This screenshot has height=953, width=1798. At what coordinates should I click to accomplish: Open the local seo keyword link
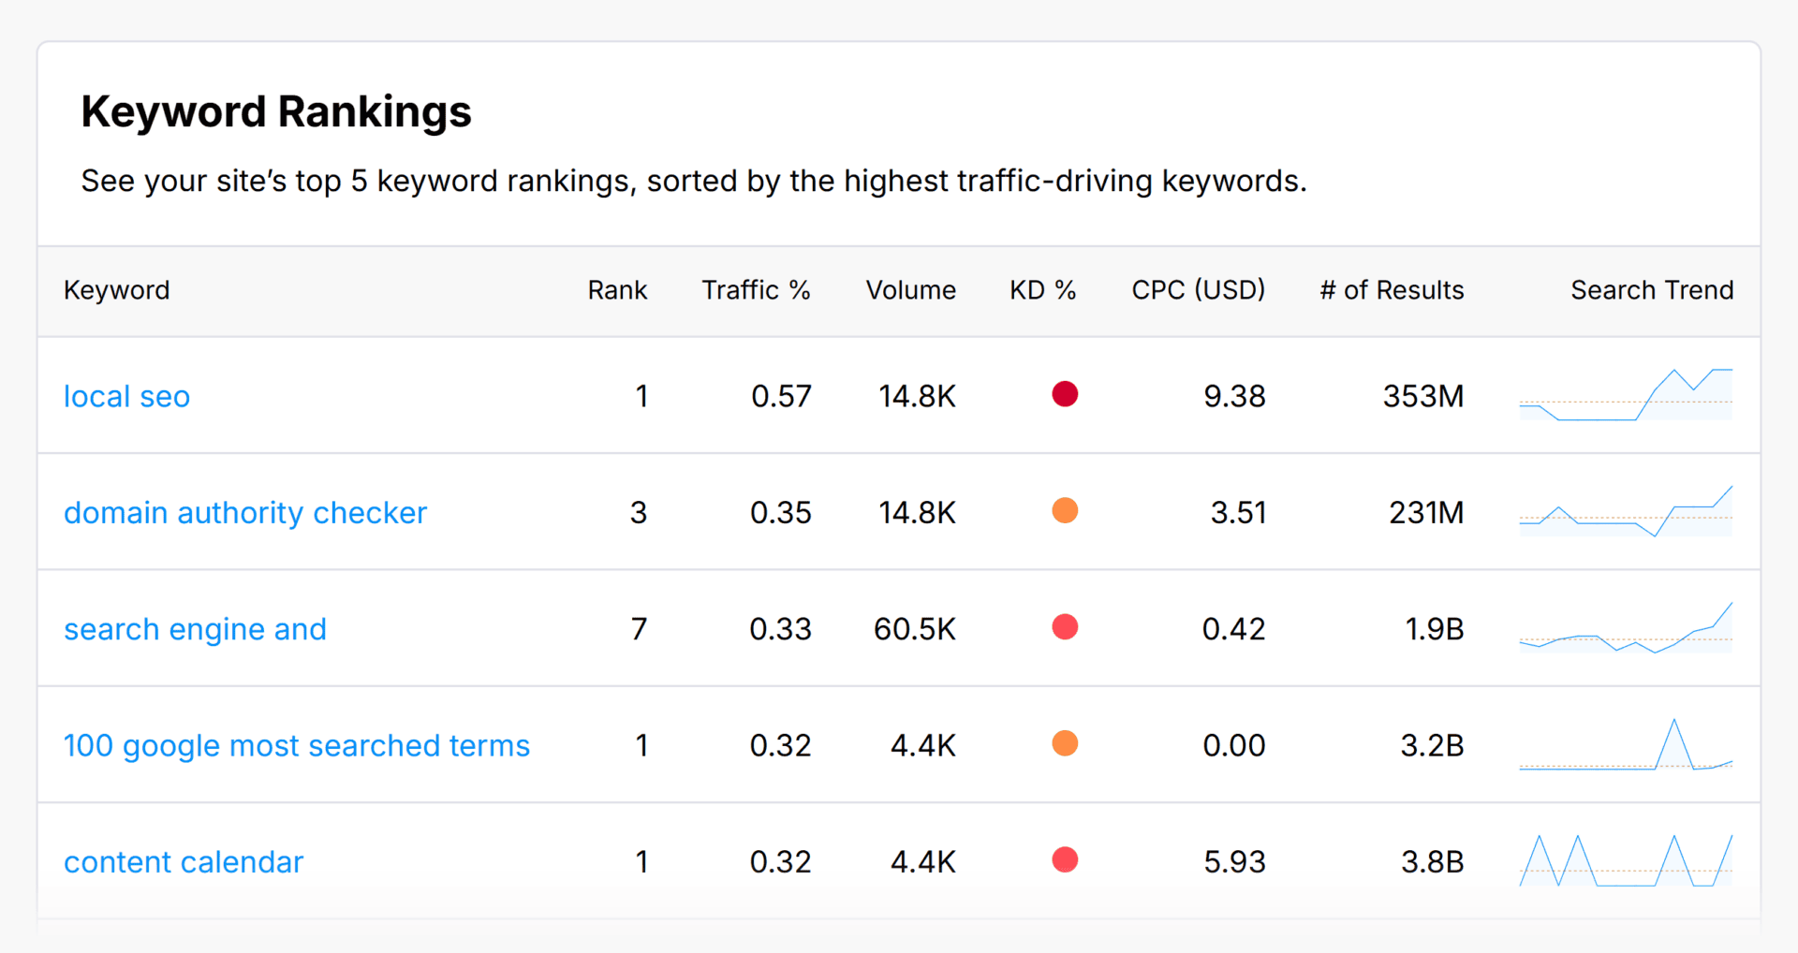pos(126,396)
